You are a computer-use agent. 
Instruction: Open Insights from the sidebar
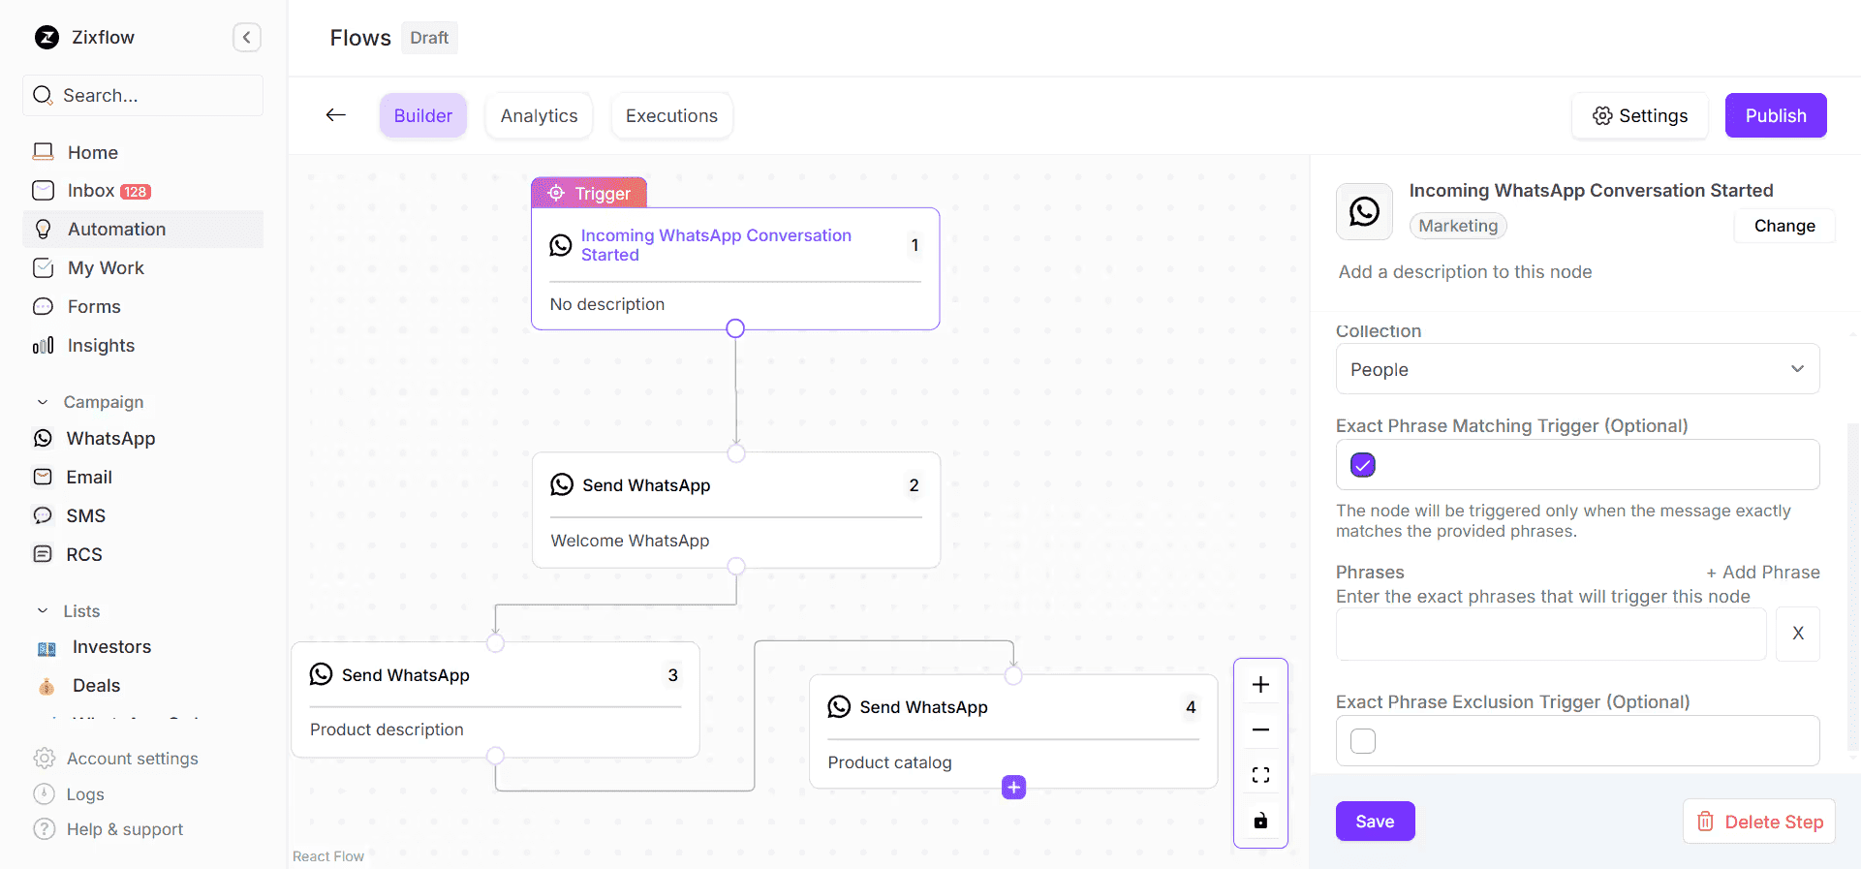pos(101,346)
